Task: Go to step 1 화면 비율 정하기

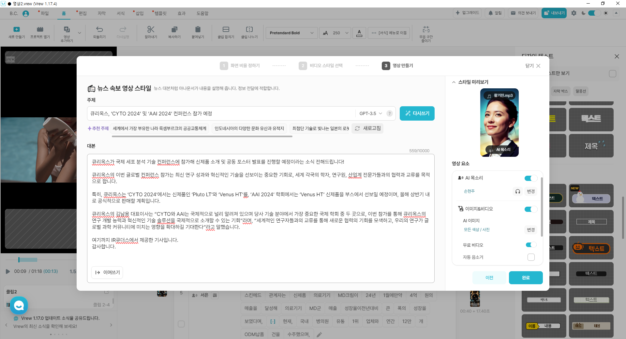Action: pyautogui.click(x=240, y=66)
